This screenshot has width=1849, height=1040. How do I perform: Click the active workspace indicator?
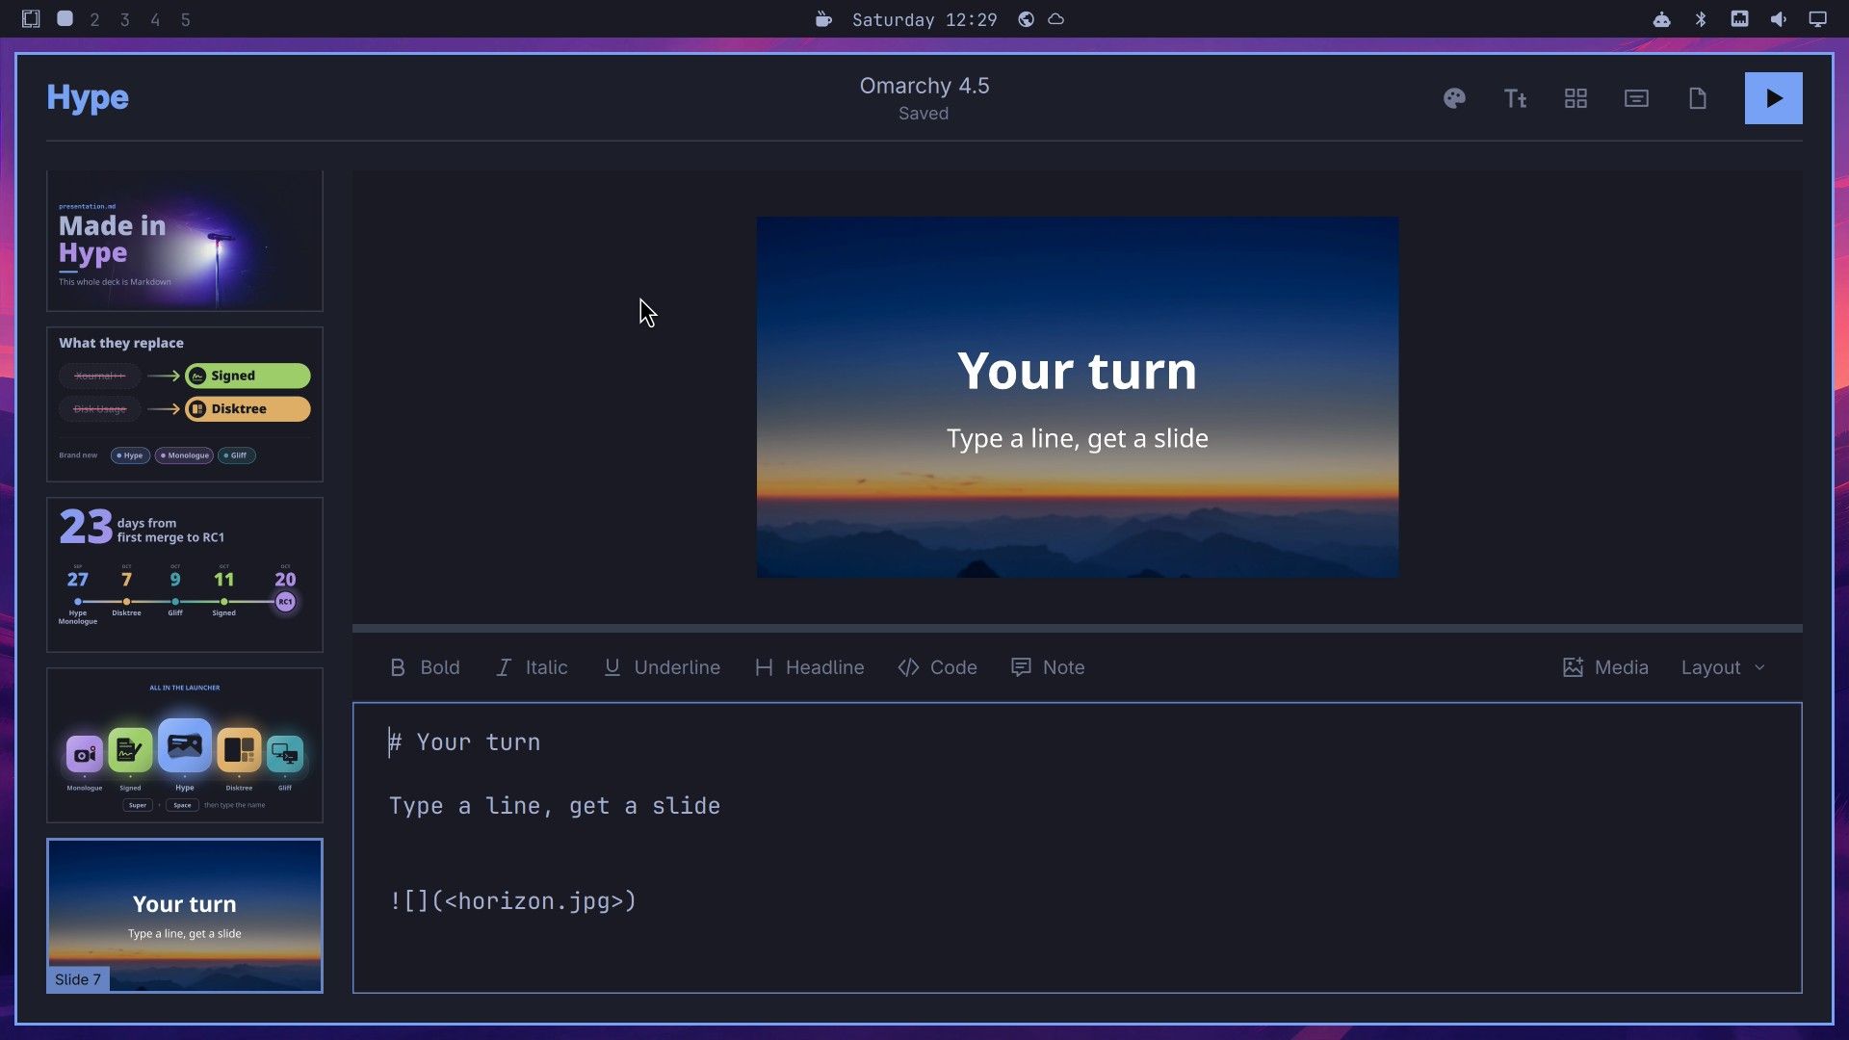pyautogui.click(x=65, y=18)
